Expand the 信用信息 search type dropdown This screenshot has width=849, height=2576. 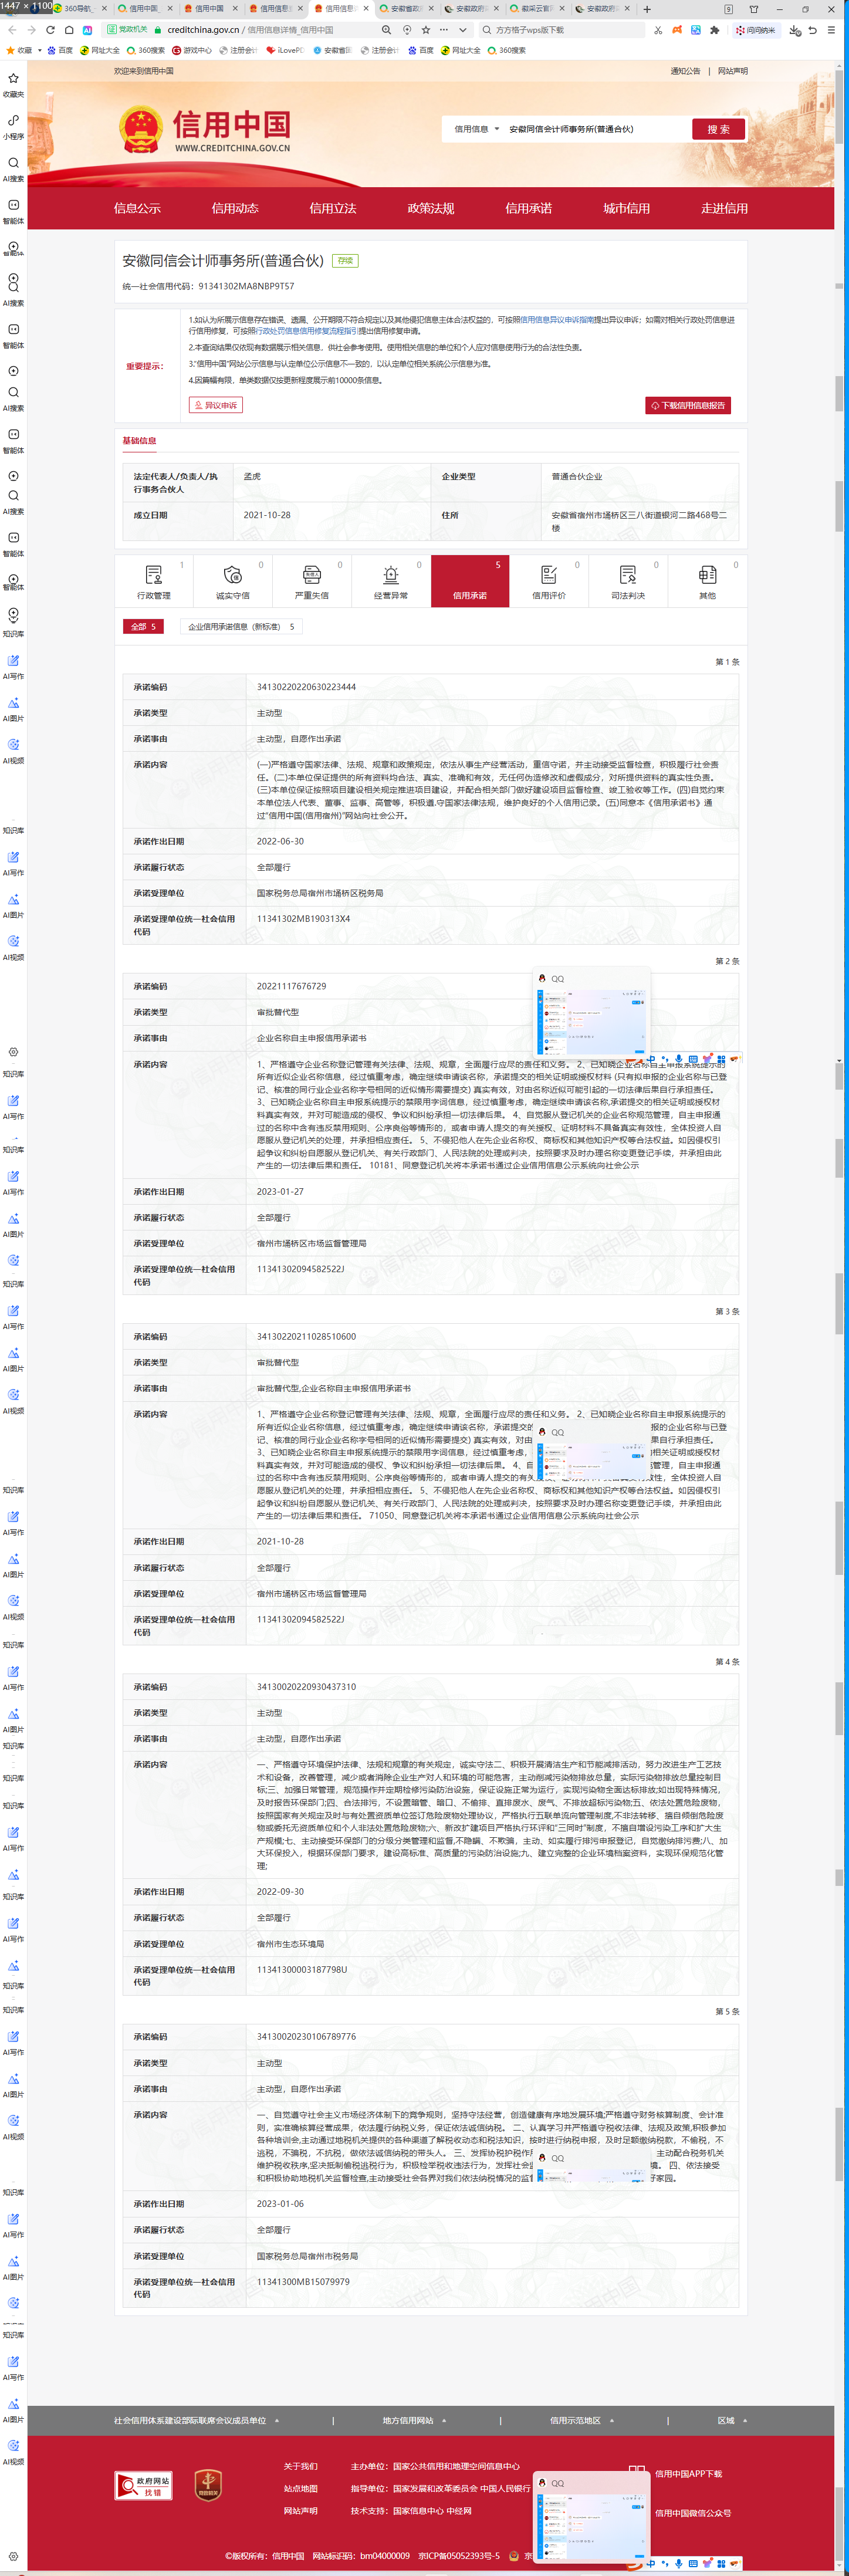(x=476, y=129)
